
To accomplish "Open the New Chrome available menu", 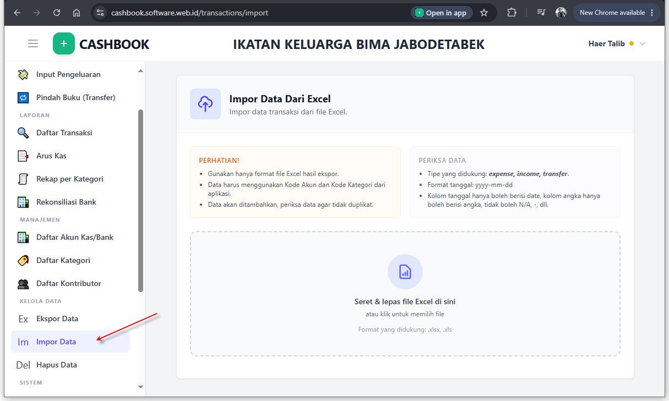I will tap(616, 13).
